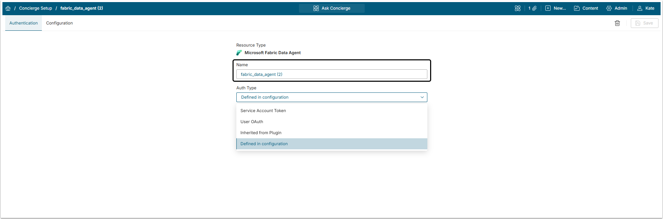Open the Content section
Image resolution: width=663 pixels, height=219 pixels.
click(586, 8)
